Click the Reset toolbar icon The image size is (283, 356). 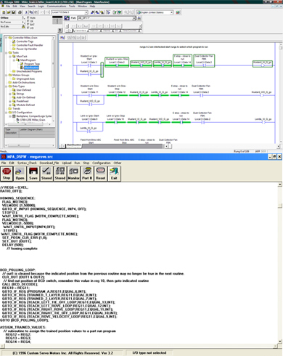point(100,174)
